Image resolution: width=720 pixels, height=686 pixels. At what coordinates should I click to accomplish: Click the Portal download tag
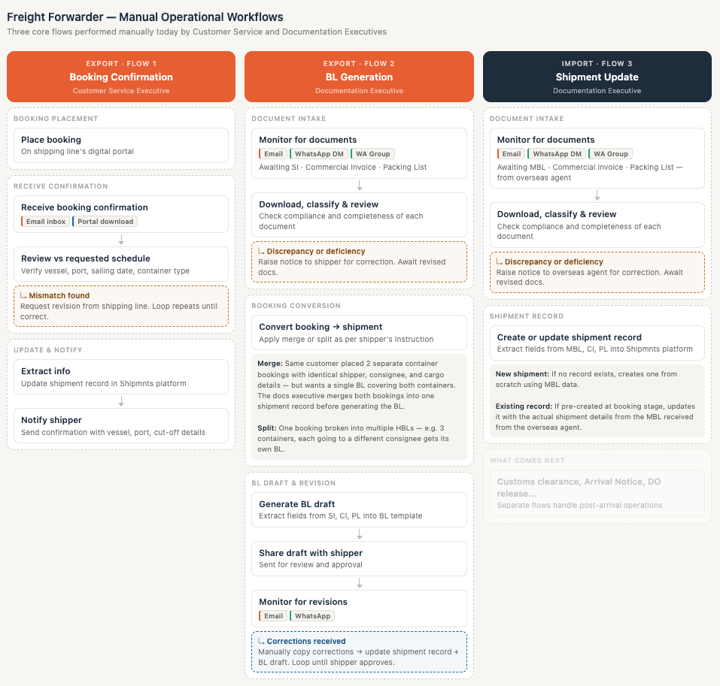(105, 222)
